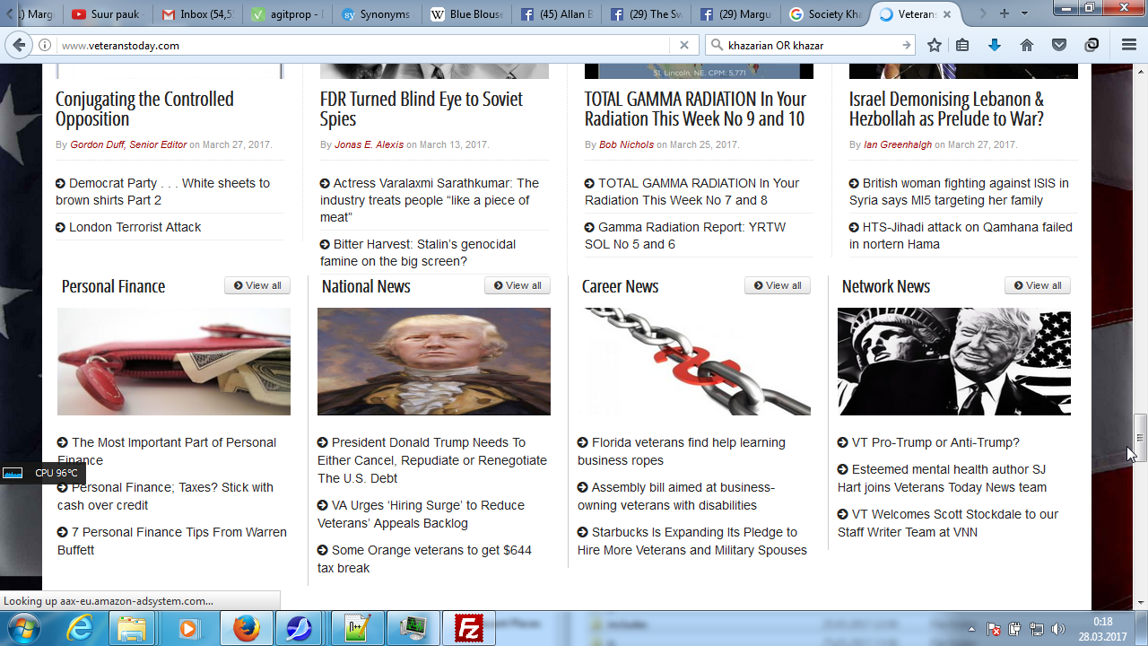Viewport: 1148px width, 646px height.
Task: Submit the search with the go arrow
Action: pos(907,45)
